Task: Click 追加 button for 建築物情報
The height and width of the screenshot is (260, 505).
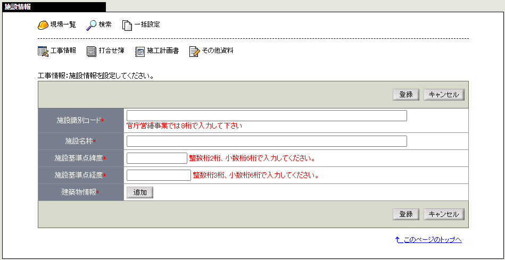Action: coord(140,192)
